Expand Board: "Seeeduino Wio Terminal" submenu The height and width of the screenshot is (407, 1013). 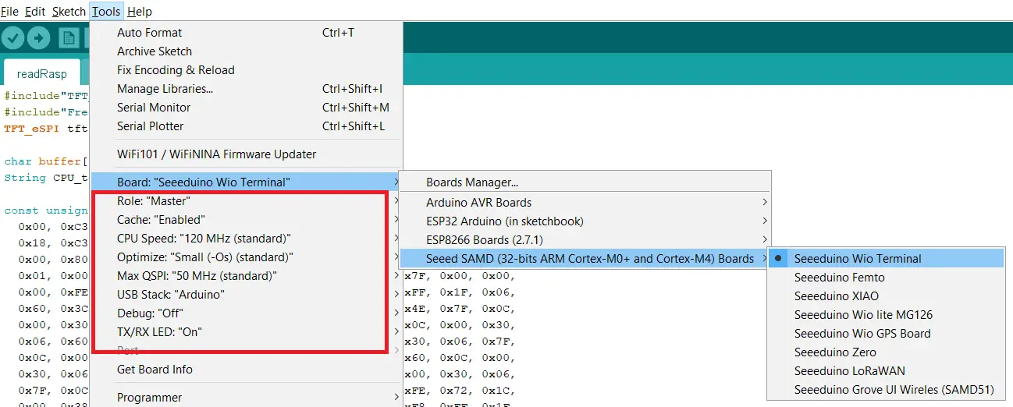[247, 182]
